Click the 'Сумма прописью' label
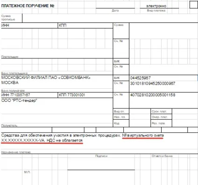The image size is (198, 185). (8, 18)
